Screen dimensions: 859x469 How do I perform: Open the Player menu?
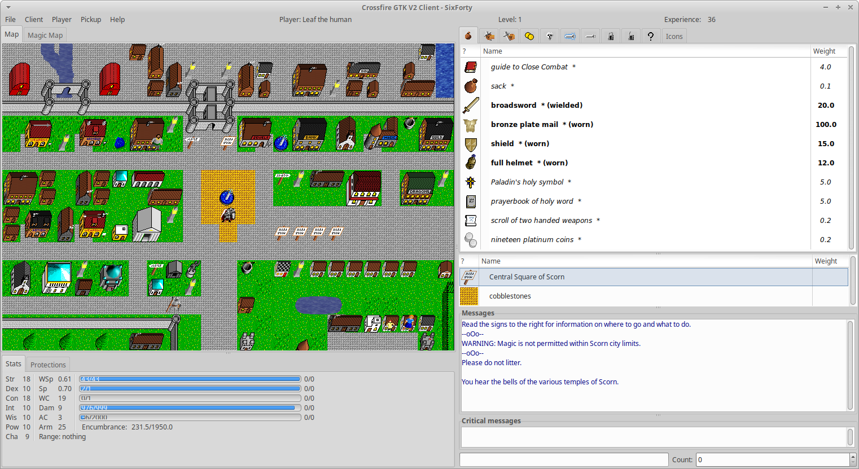point(62,19)
